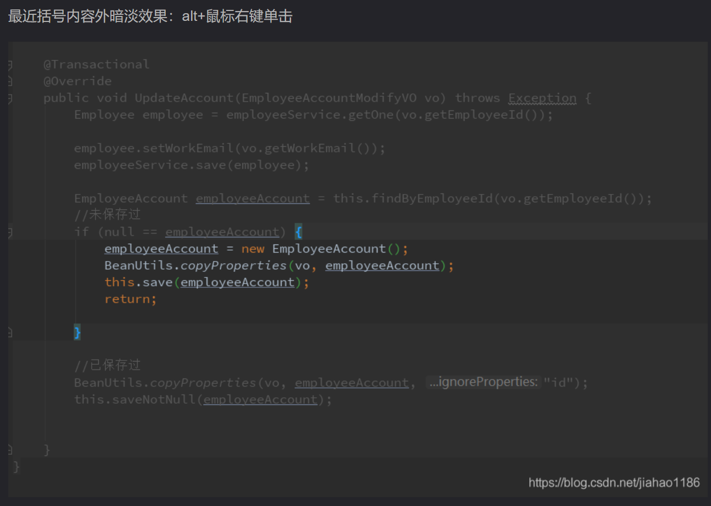Image resolution: width=711 pixels, height=506 pixels.
Task: Click the "id" string literal argument
Action: pos(558,382)
